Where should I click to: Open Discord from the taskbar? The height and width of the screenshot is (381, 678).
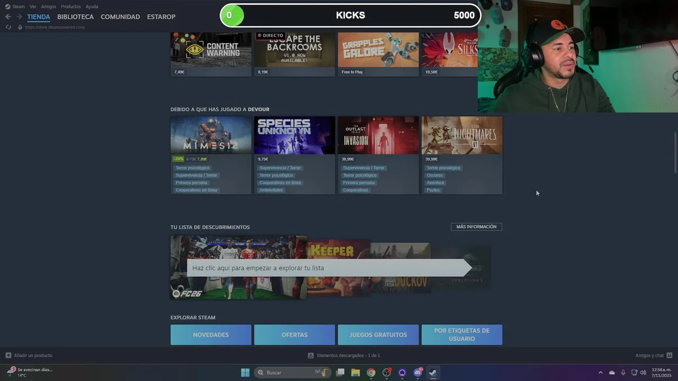click(417, 373)
